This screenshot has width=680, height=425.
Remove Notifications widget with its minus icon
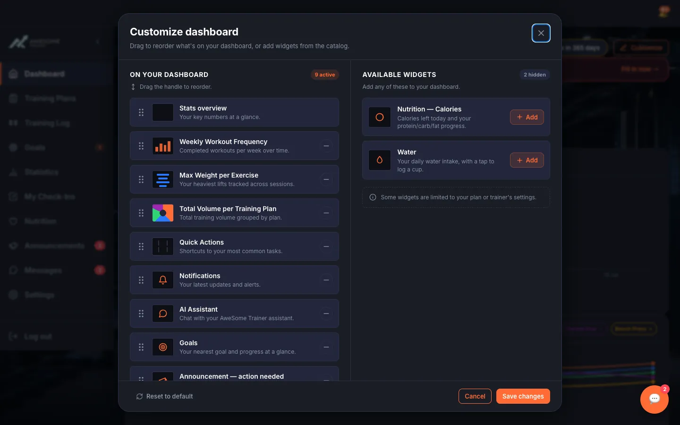pyautogui.click(x=326, y=280)
